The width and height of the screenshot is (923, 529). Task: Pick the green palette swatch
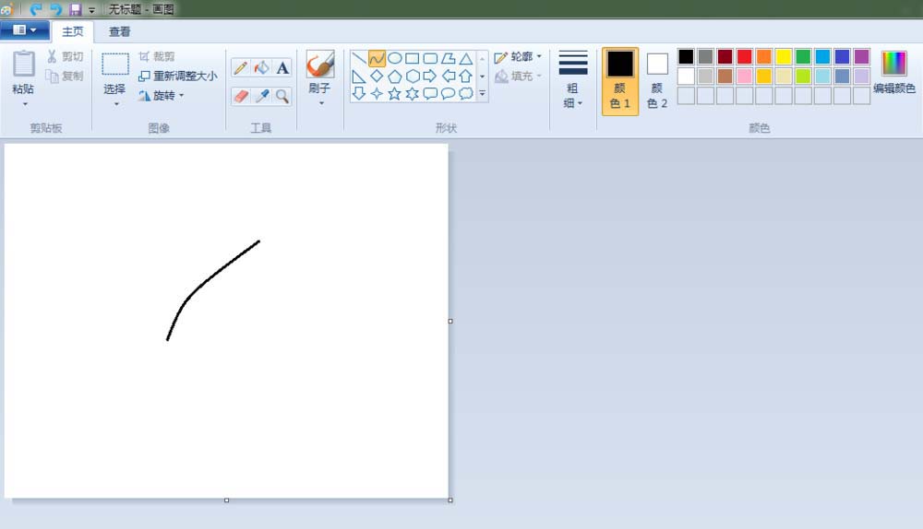pyautogui.click(x=803, y=56)
